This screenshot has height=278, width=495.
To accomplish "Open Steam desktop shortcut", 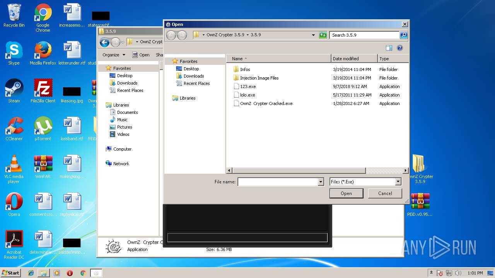I will coord(14,91).
